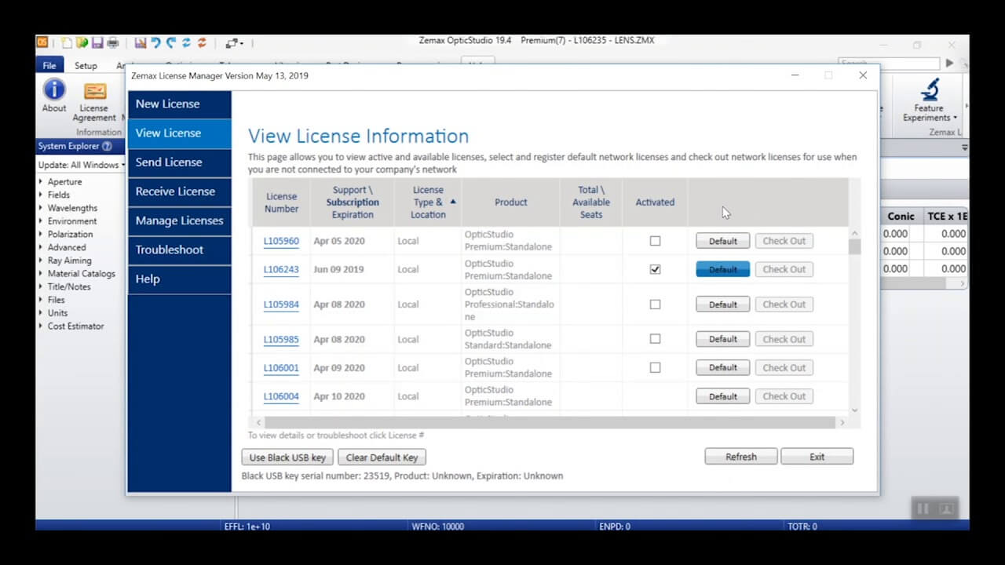Image resolution: width=1005 pixels, height=565 pixels.
Task: Open Troubleshoot in sidebar
Action: click(180, 250)
